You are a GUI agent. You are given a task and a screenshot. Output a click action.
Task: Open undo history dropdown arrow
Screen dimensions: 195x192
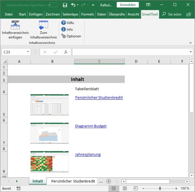coord(78,5)
